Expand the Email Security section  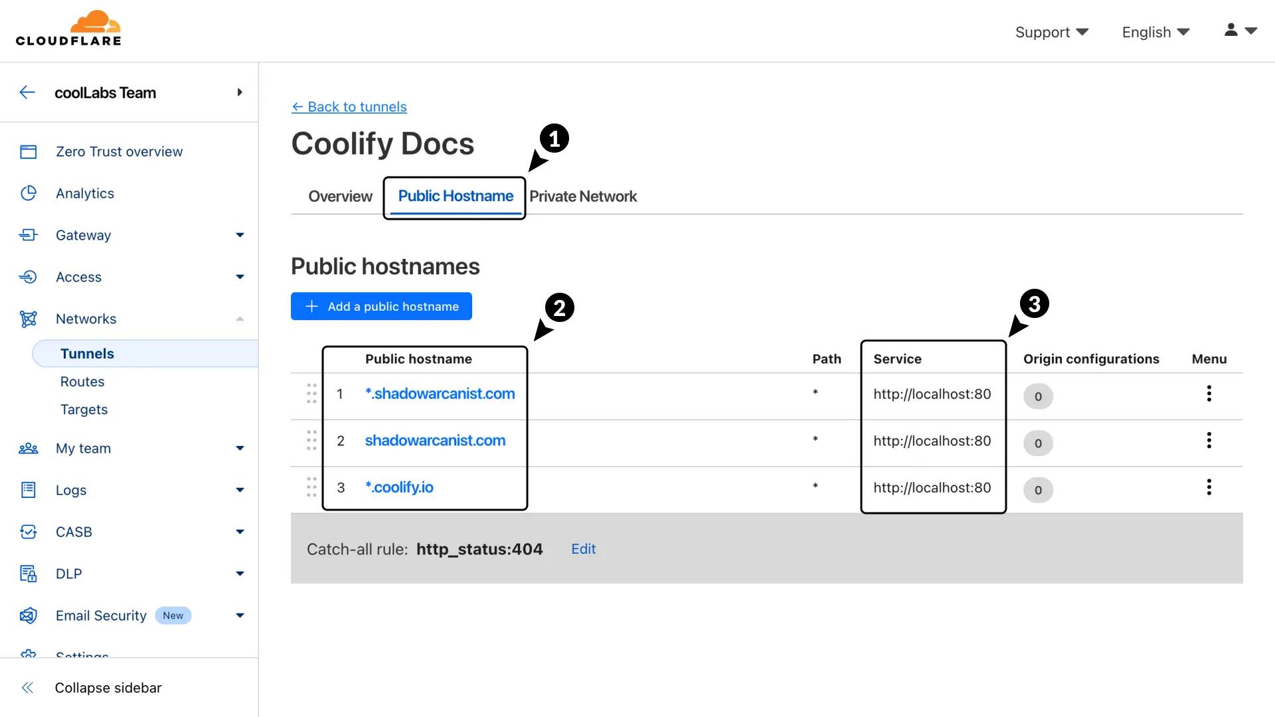[240, 615]
